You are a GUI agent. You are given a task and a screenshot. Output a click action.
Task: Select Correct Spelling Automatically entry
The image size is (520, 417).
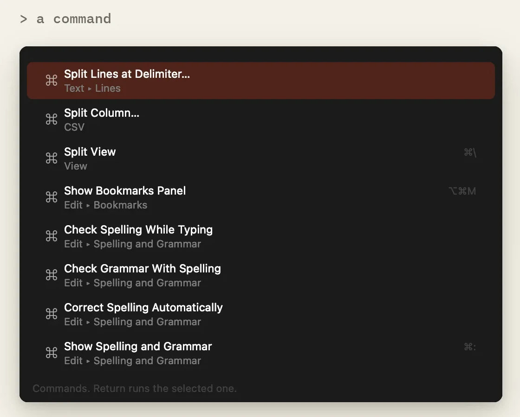[260, 314]
